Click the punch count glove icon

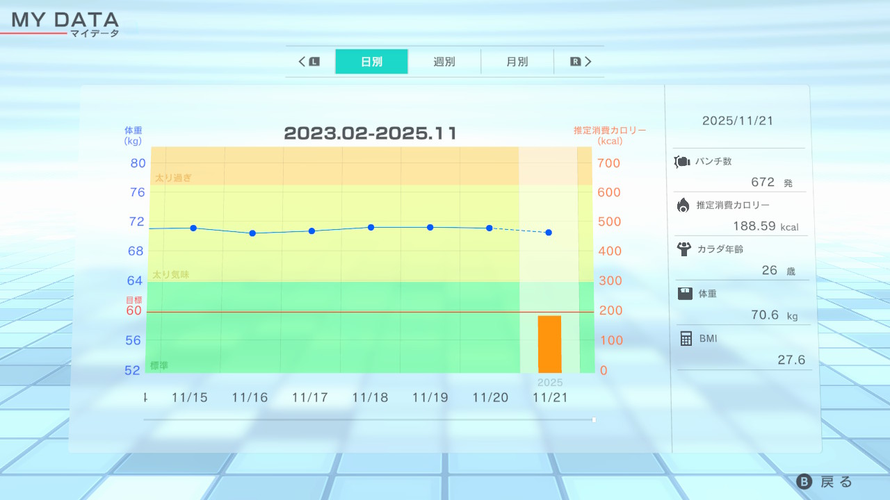(x=682, y=162)
